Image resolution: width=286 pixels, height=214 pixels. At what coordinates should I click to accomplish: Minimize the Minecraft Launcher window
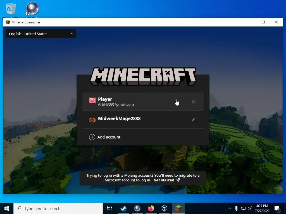coord(251,22)
